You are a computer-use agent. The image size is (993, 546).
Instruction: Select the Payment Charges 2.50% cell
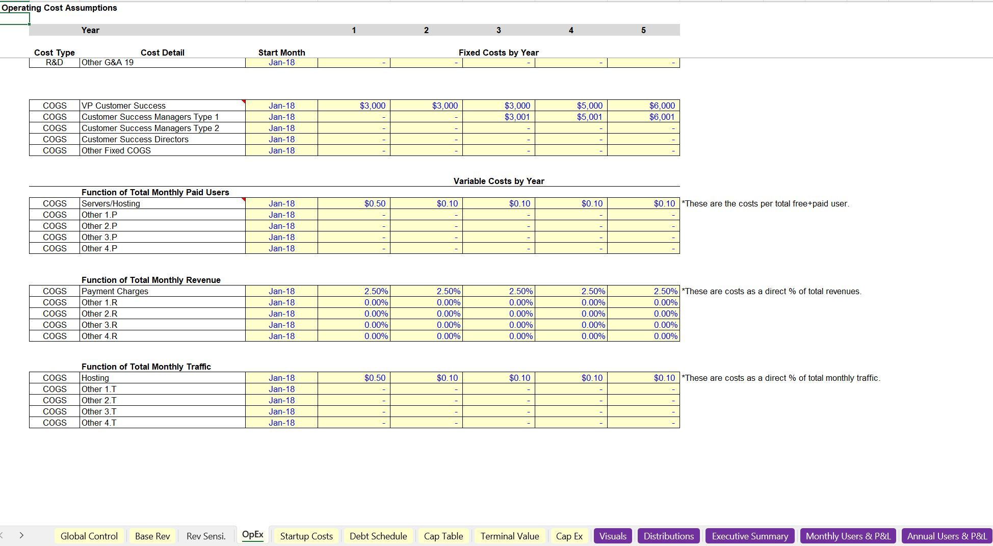click(354, 291)
